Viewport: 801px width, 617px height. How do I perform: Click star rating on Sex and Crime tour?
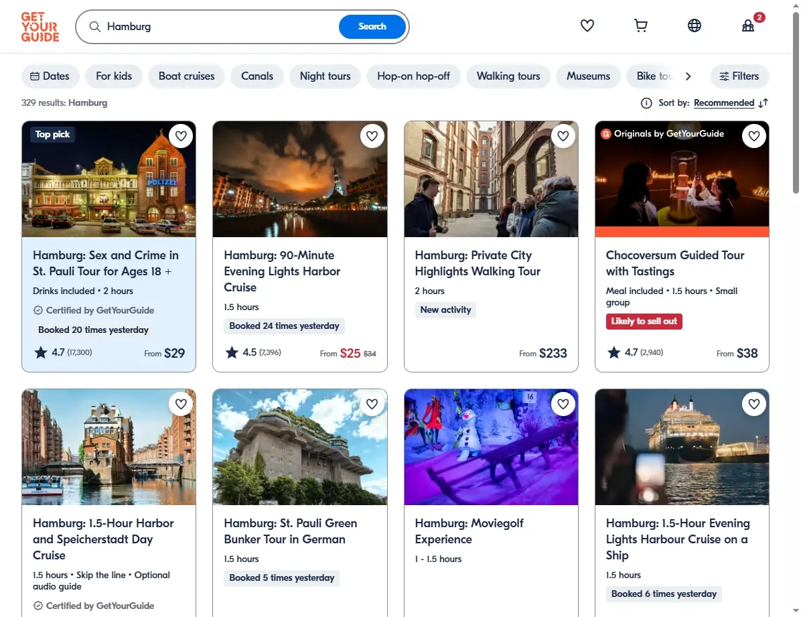62,352
